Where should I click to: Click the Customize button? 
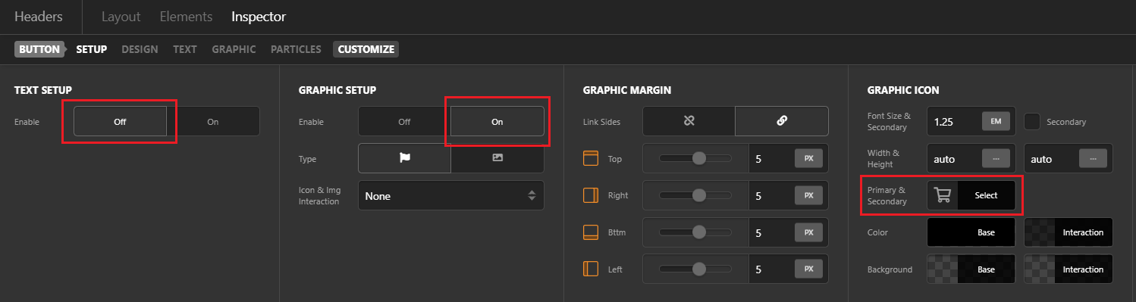pyautogui.click(x=366, y=49)
